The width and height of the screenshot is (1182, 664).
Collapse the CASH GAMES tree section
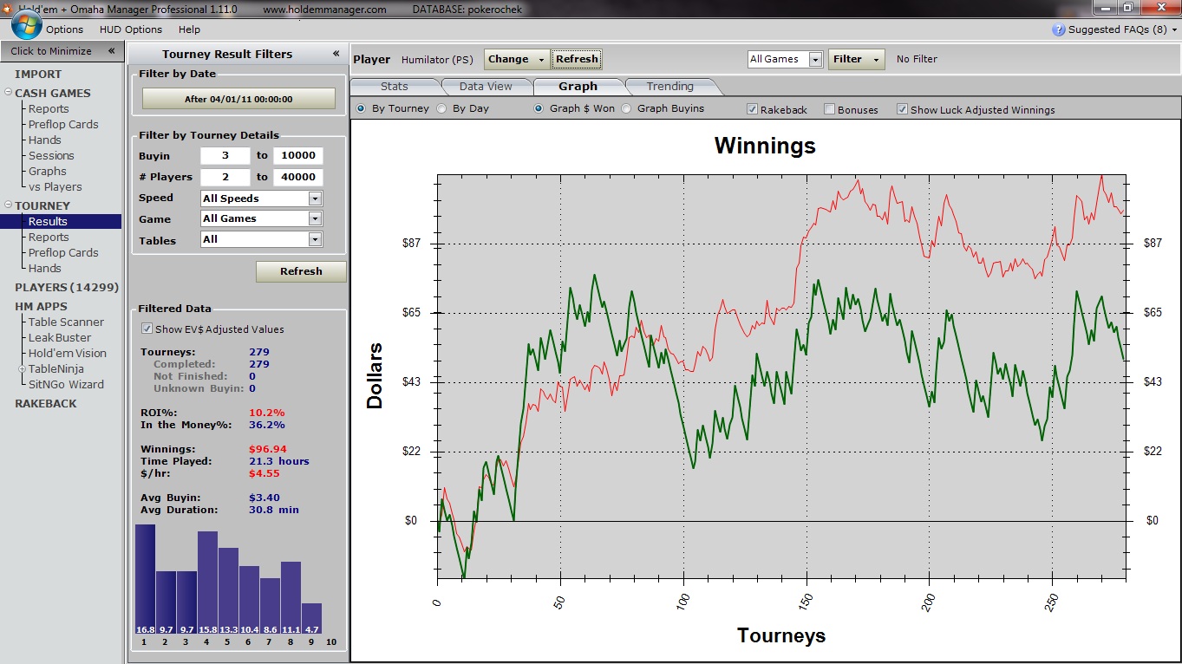point(8,93)
